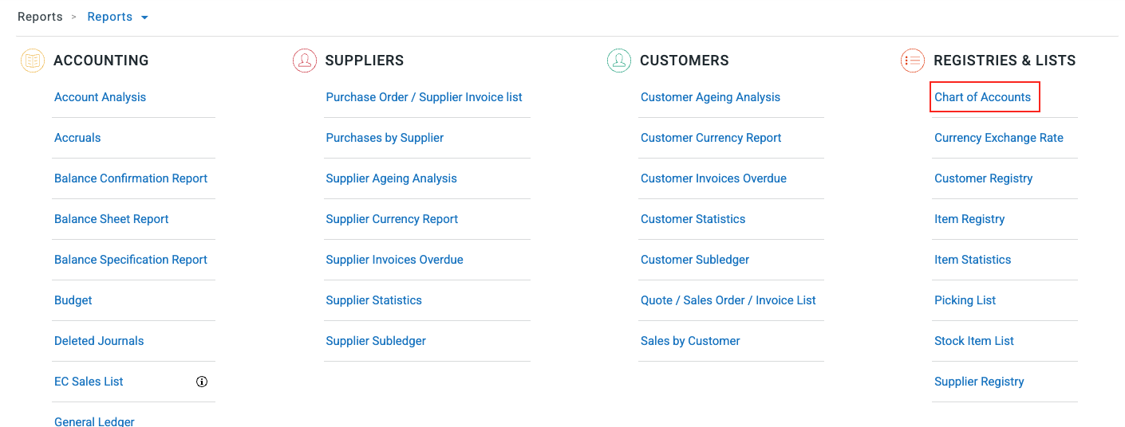1125x427 pixels.
Task: Expand the Reports breadcrumb dropdown arrow
Action: [144, 18]
